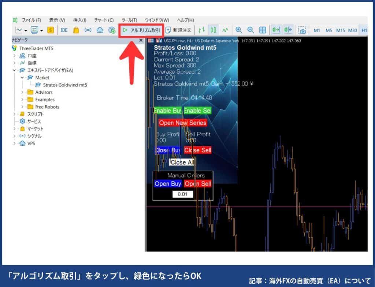Select Stratos Goldwind mt5 in the navigator

(65, 85)
